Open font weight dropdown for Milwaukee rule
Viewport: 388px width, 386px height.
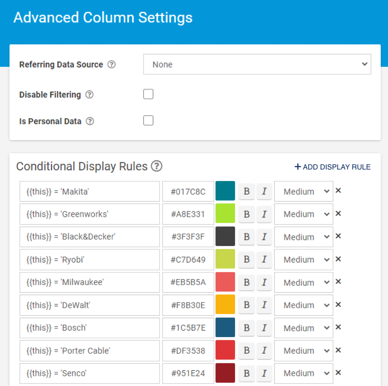(304, 282)
